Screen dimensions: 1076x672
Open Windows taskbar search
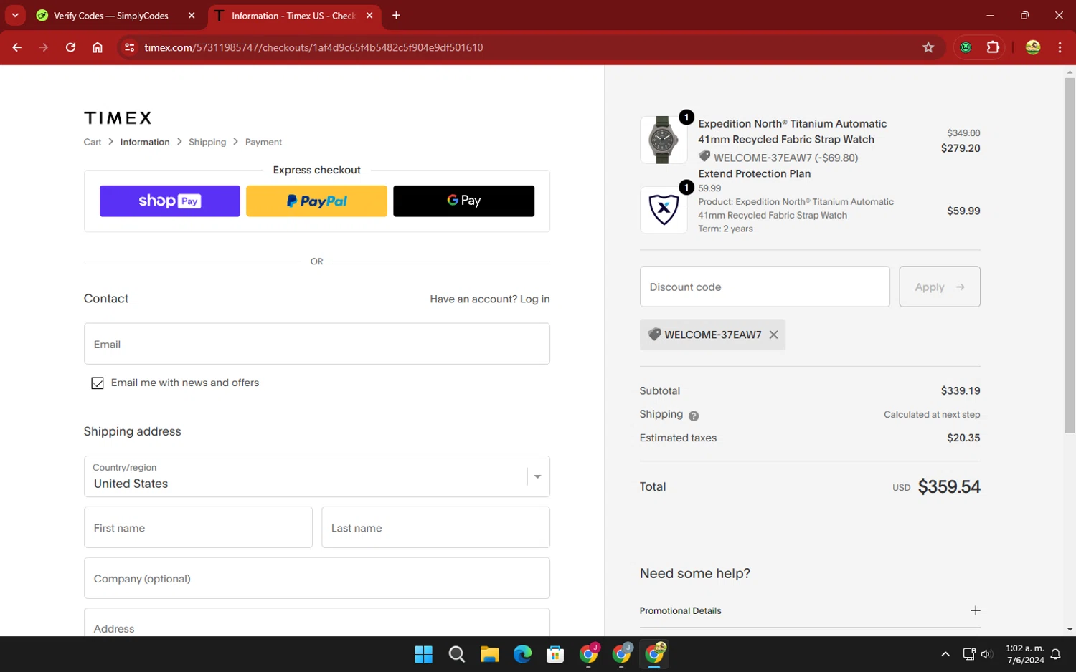[x=456, y=654]
